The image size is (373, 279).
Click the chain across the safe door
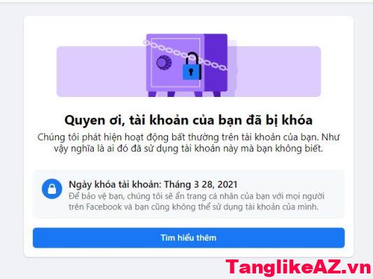click(185, 56)
